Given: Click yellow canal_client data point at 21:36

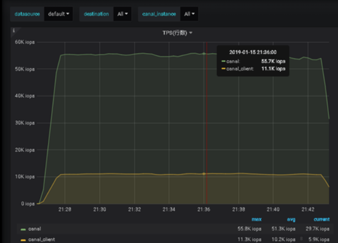Looking at the screenshot, I should point(204,173).
